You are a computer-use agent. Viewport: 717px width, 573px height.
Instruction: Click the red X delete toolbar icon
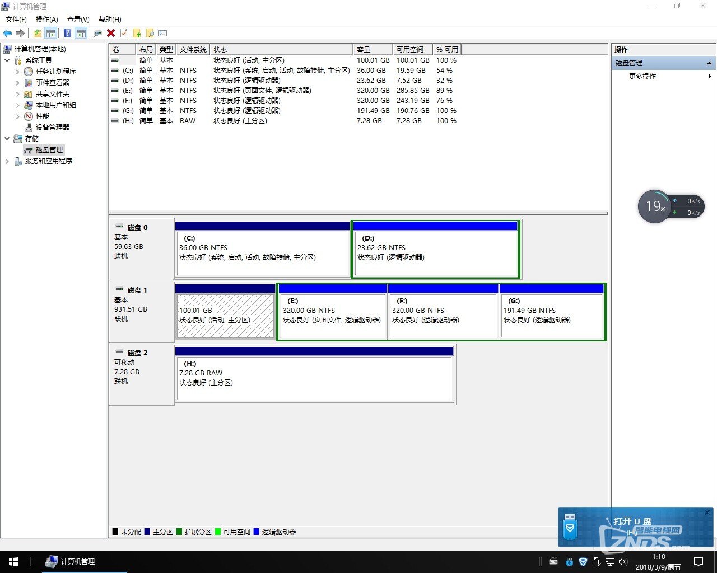click(111, 34)
